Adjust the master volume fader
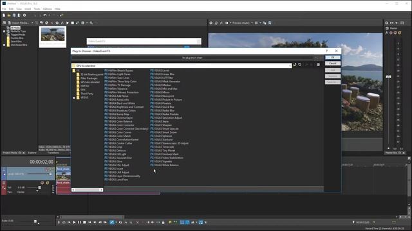Viewport: 412px width, 231px height. coord(388,77)
